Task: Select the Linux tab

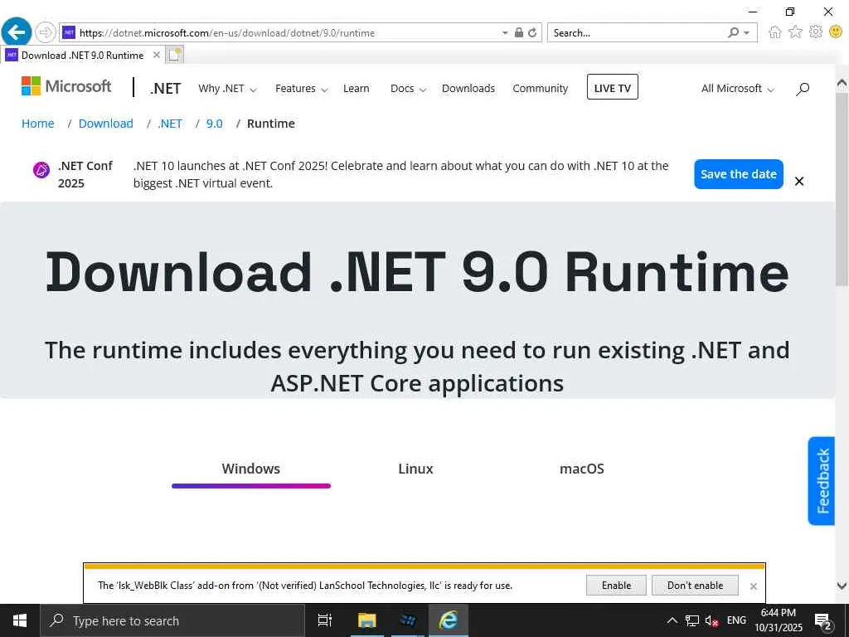Action: (x=416, y=469)
